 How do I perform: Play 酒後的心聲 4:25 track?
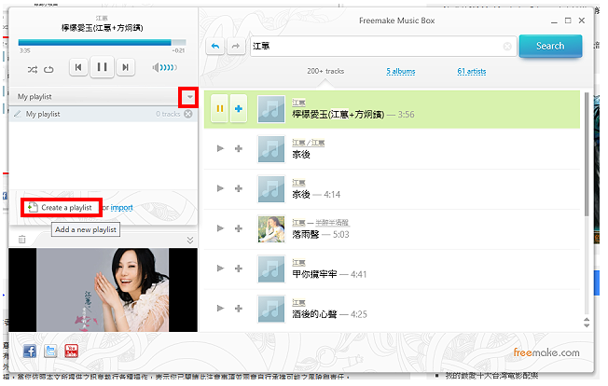pos(220,308)
